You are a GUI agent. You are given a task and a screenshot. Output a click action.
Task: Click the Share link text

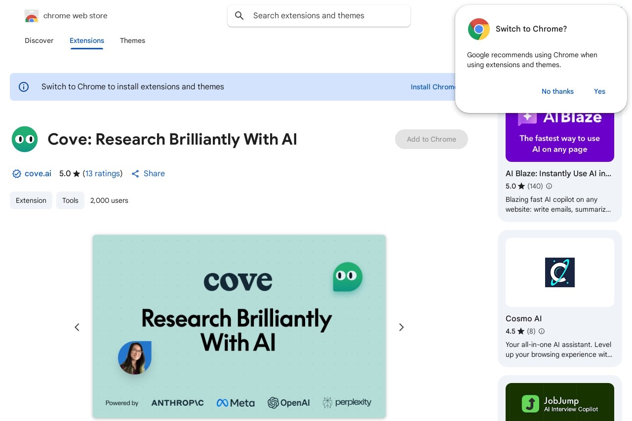[154, 174]
